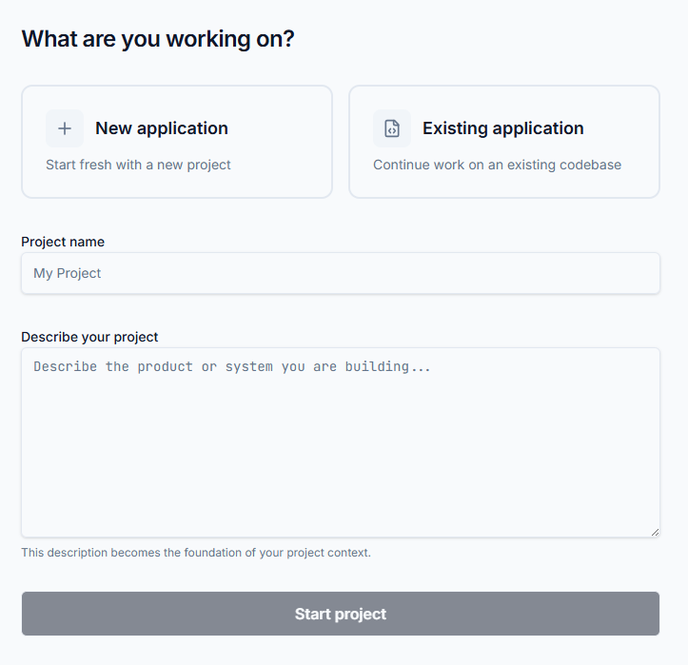688x665 pixels.
Task: Grab the textarea resize handle corner
Action: (655, 533)
